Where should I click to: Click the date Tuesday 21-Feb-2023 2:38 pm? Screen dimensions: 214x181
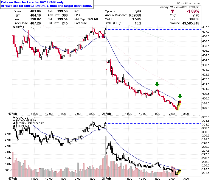point(178,7)
